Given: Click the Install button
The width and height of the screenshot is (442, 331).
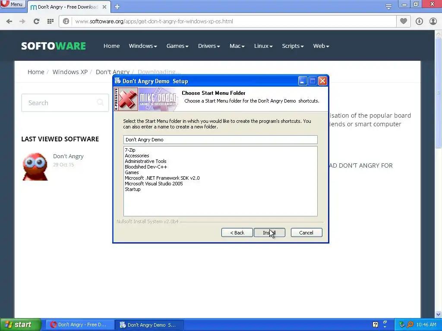Looking at the screenshot, I should tap(269, 233).
